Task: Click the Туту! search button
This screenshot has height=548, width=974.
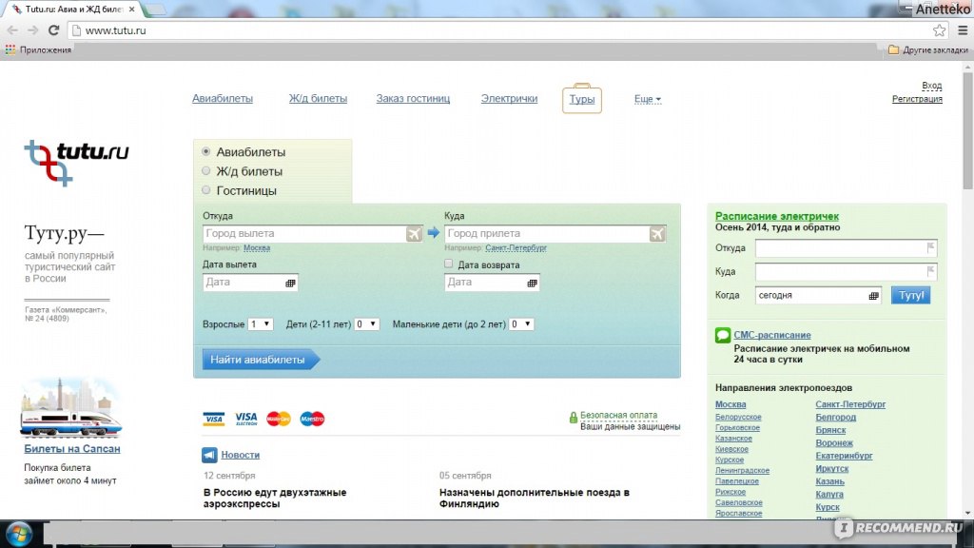Action: [x=910, y=295]
